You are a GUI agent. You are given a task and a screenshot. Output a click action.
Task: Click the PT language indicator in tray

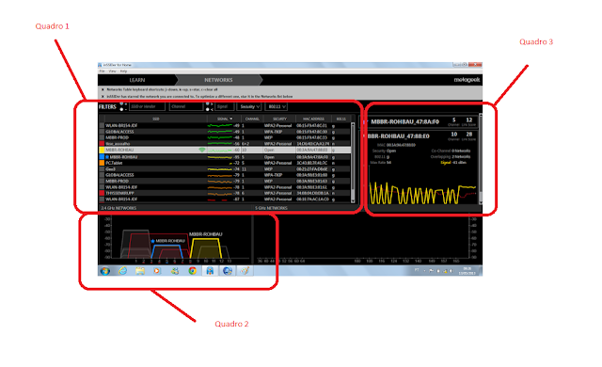pyautogui.click(x=417, y=271)
